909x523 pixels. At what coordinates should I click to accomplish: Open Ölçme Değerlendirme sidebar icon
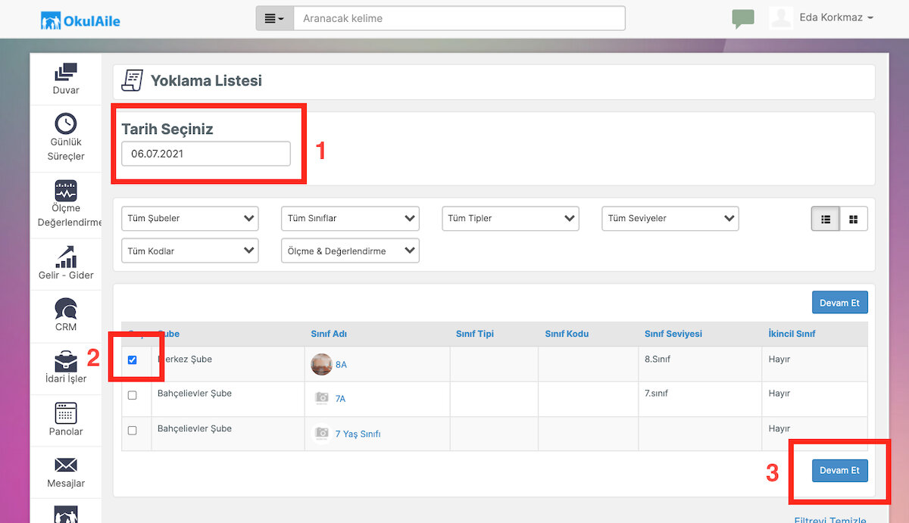tap(66, 190)
